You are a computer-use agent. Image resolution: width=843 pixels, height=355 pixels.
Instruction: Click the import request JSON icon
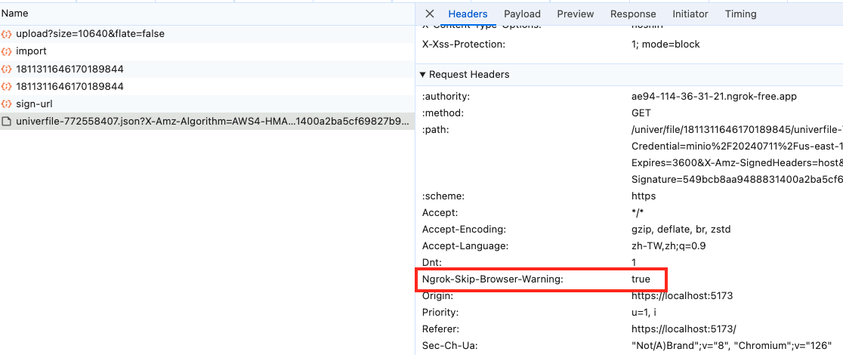coord(7,51)
